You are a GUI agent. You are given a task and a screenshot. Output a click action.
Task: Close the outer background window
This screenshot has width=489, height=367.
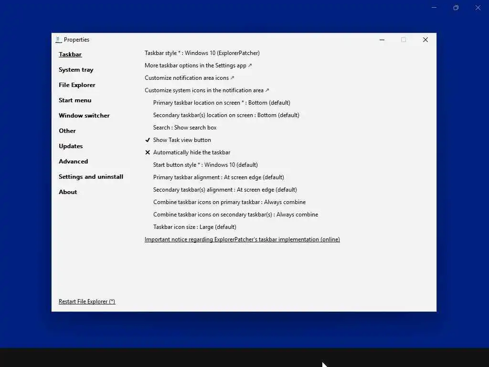coord(478,8)
